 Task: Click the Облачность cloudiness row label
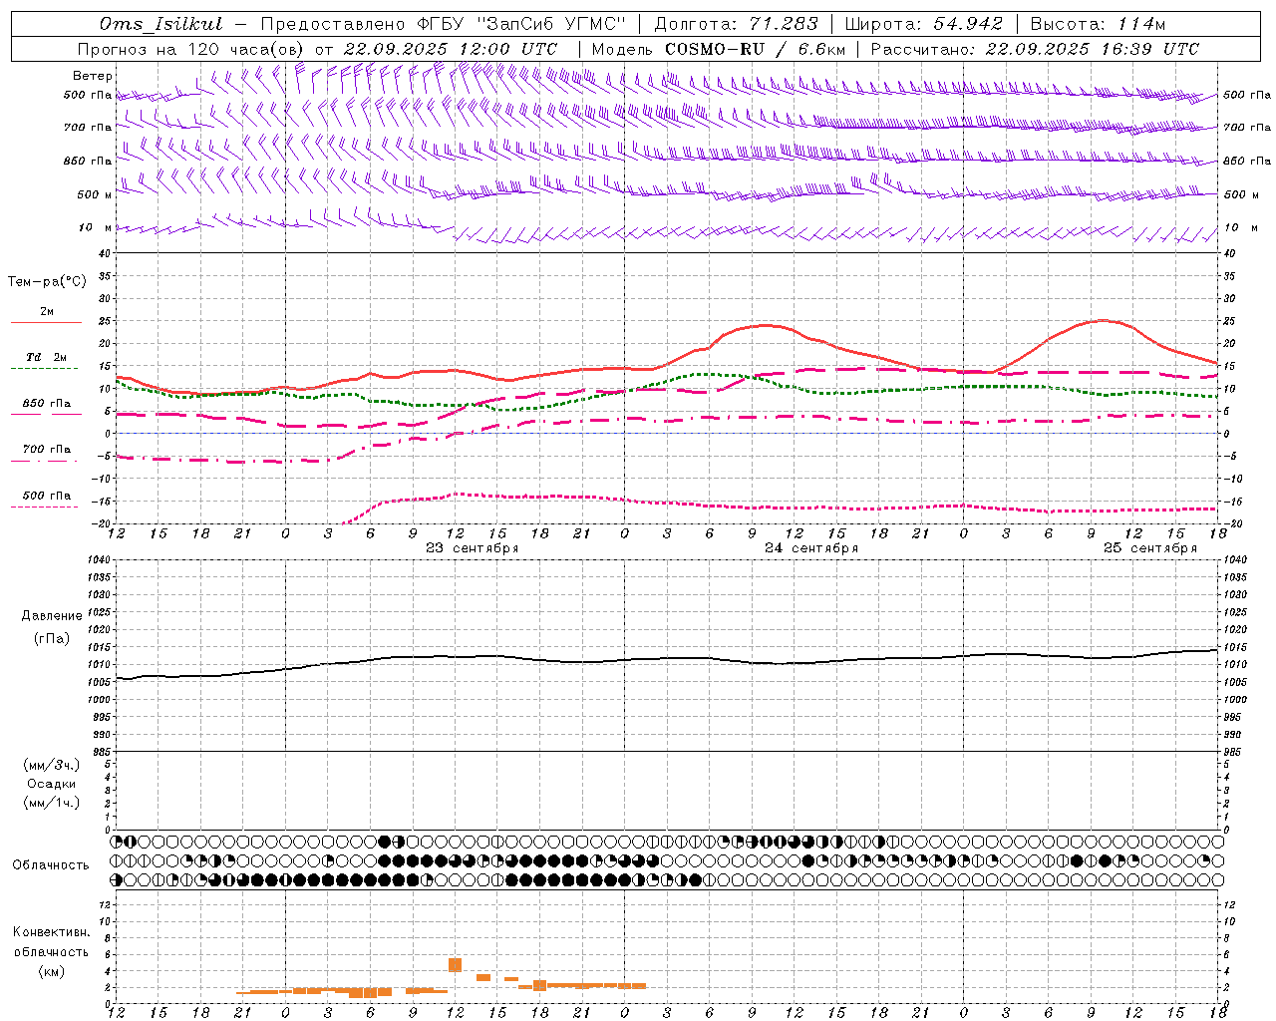(51, 865)
